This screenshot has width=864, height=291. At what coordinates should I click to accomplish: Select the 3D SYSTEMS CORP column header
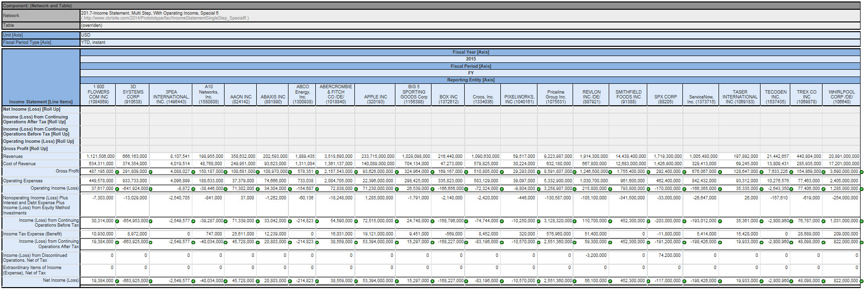[x=133, y=95]
